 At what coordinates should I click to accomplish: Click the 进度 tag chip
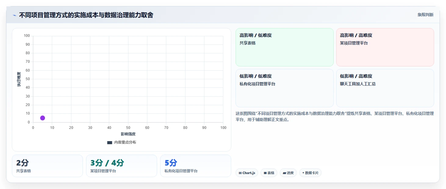(x=288, y=173)
